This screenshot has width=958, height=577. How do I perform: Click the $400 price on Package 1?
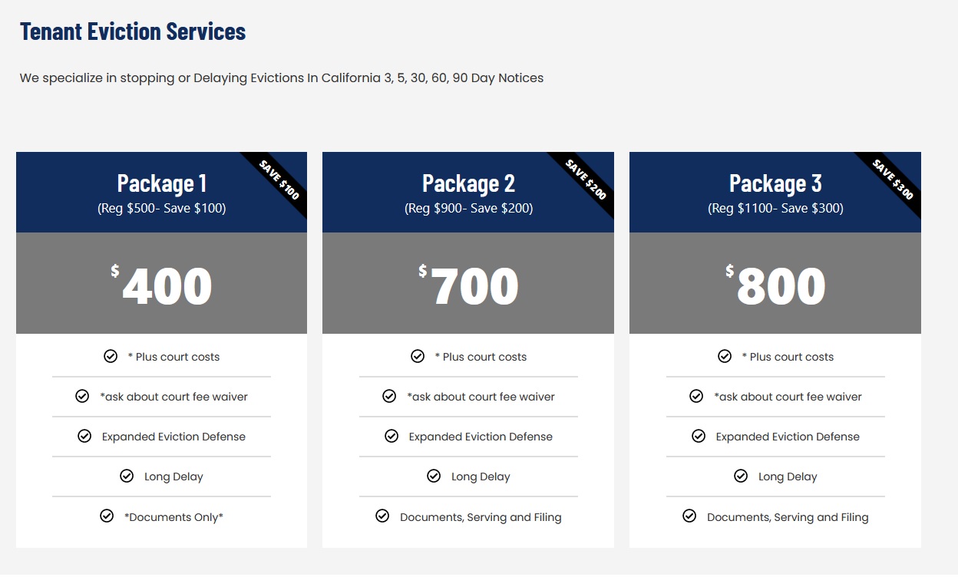click(x=163, y=286)
